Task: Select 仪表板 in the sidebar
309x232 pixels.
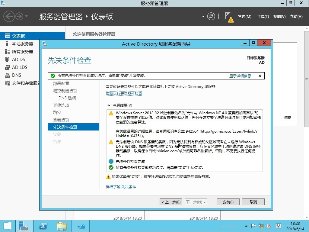Action: (x=33, y=36)
